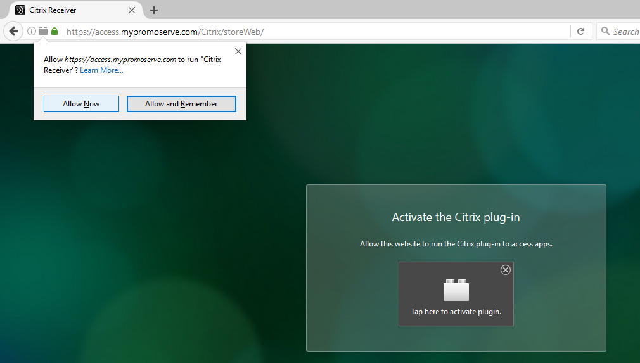This screenshot has width=640, height=363.
Task: Open the Learn More link
Action: coord(101,70)
